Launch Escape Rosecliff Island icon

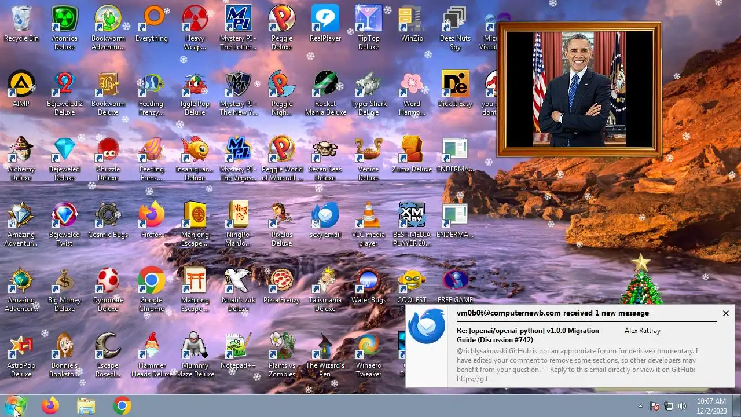pos(108,355)
